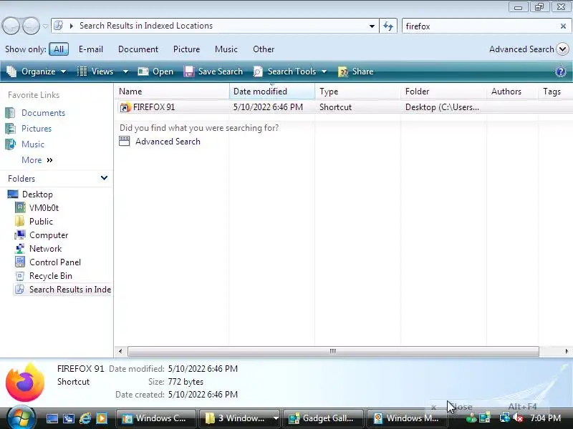Collapse the Folders pane

click(x=104, y=178)
